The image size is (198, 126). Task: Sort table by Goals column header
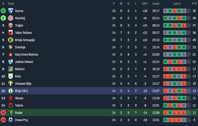pos(156,4)
